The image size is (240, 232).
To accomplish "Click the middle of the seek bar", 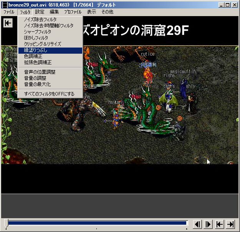I will tap(97, 223).
